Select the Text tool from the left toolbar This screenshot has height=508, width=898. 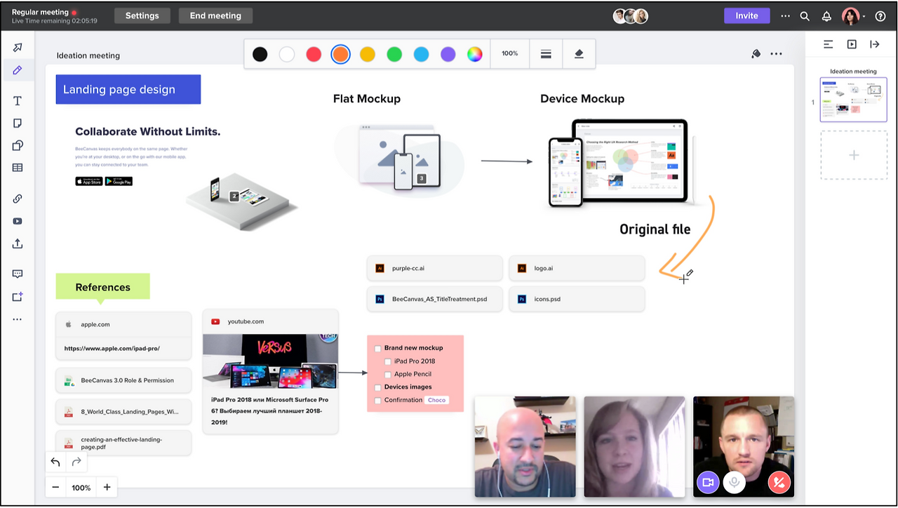point(18,100)
